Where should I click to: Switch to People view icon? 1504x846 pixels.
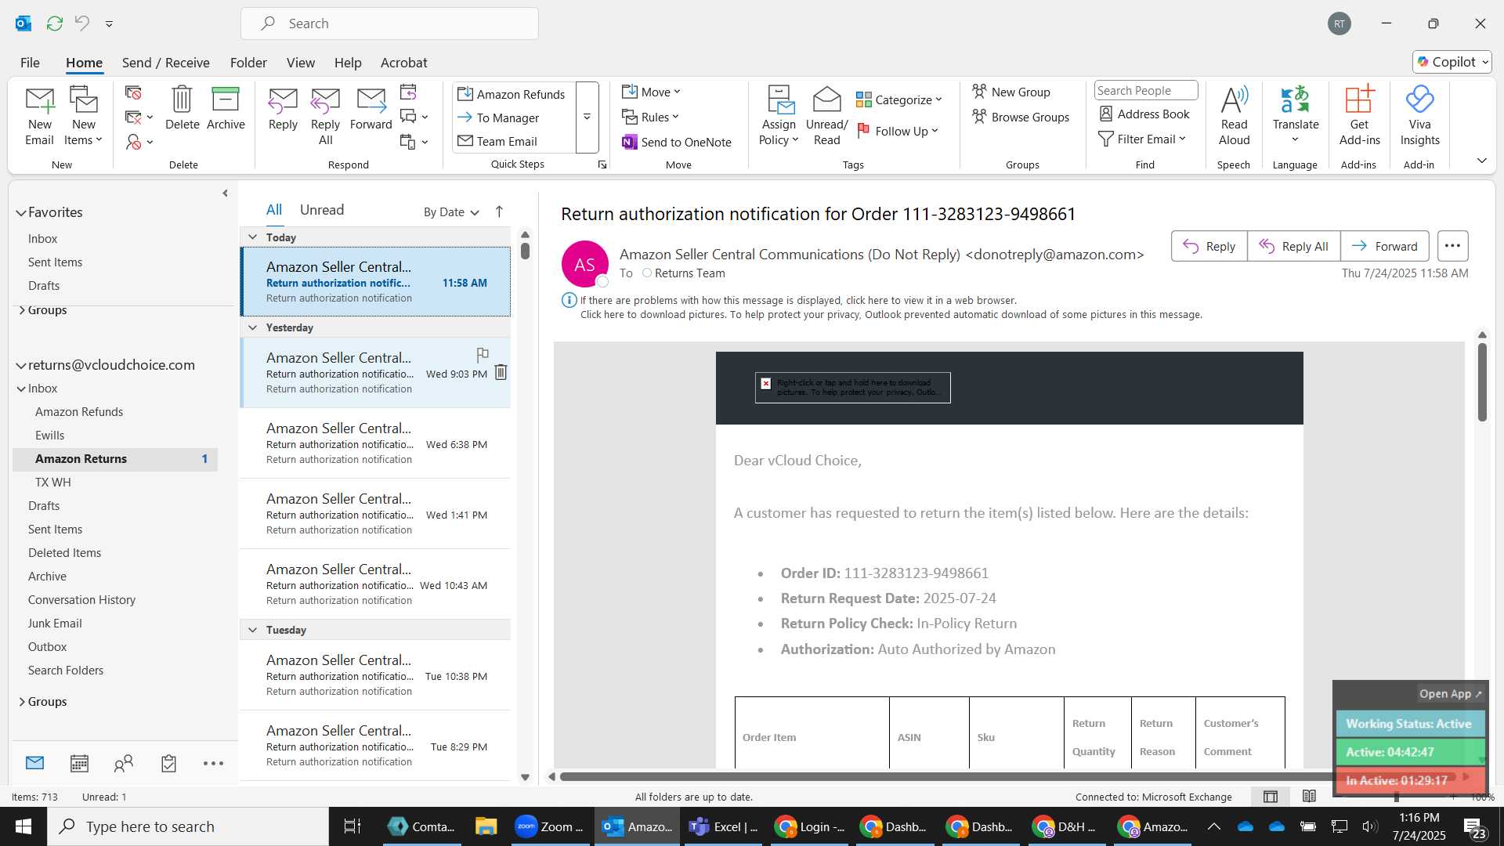(x=124, y=763)
